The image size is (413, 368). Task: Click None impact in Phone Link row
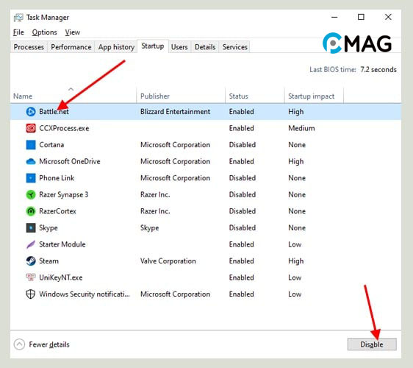297,178
